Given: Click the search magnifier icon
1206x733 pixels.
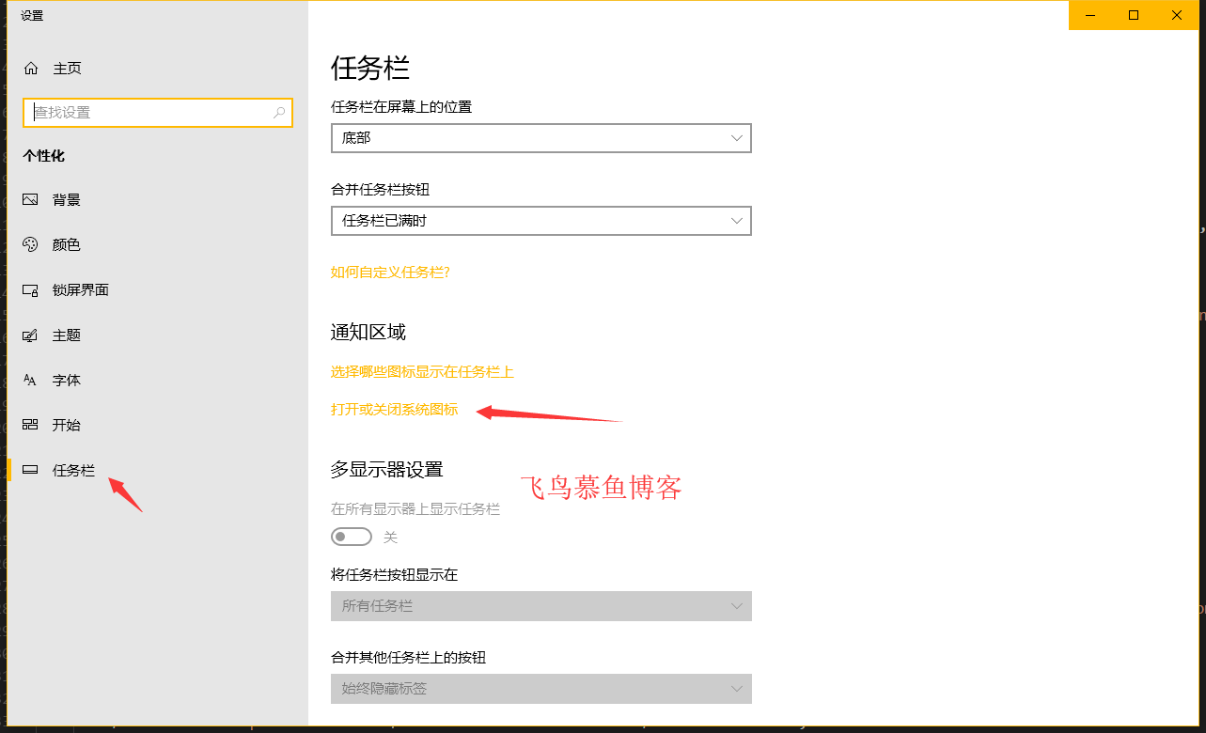Looking at the screenshot, I should [279, 112].
